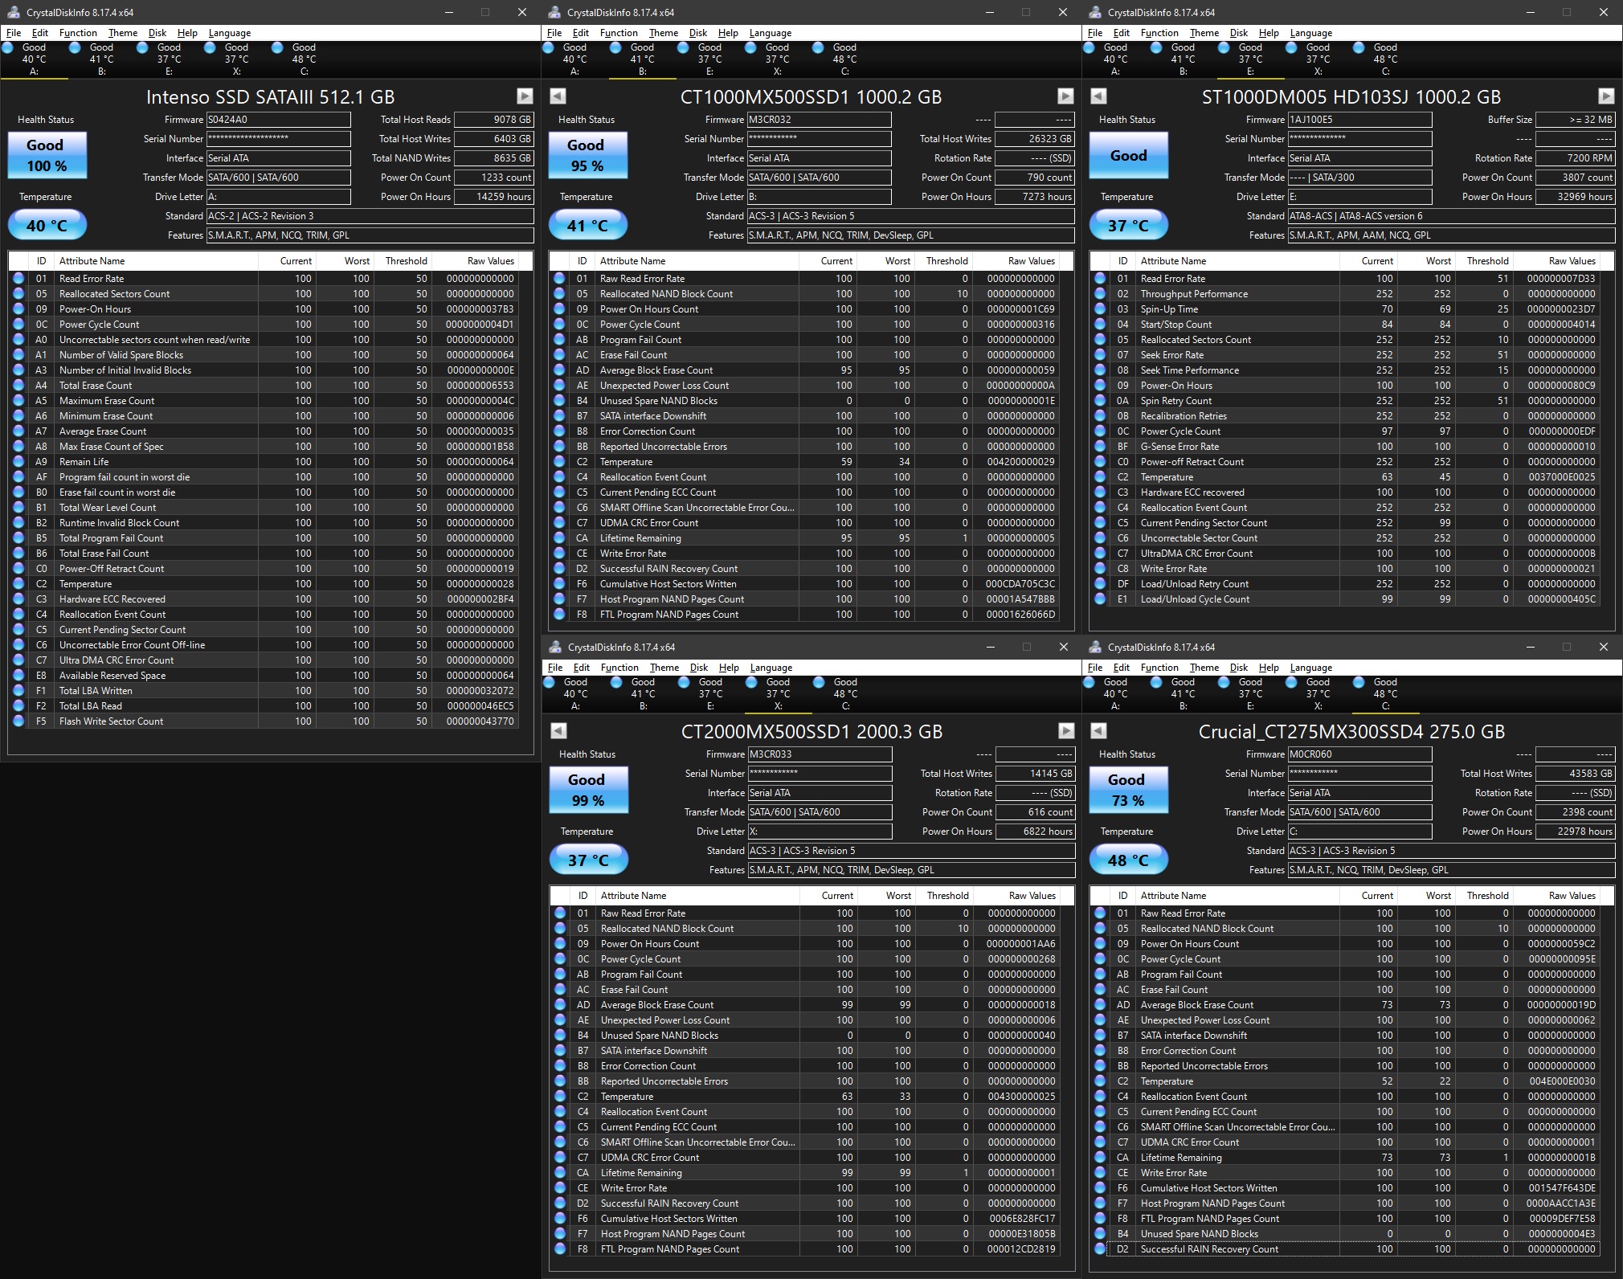Image resolution: width=1623 pixels, height=1279 pixels.
Task: Click Good 73 % health button
Action: pyautogui.click(x=1128, y=790)
